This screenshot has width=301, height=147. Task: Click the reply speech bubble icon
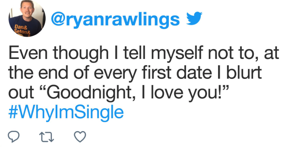pos(14,137)
